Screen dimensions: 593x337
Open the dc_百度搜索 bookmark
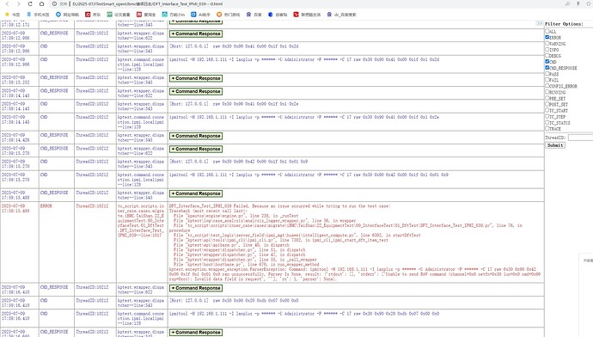coord(341,15)
